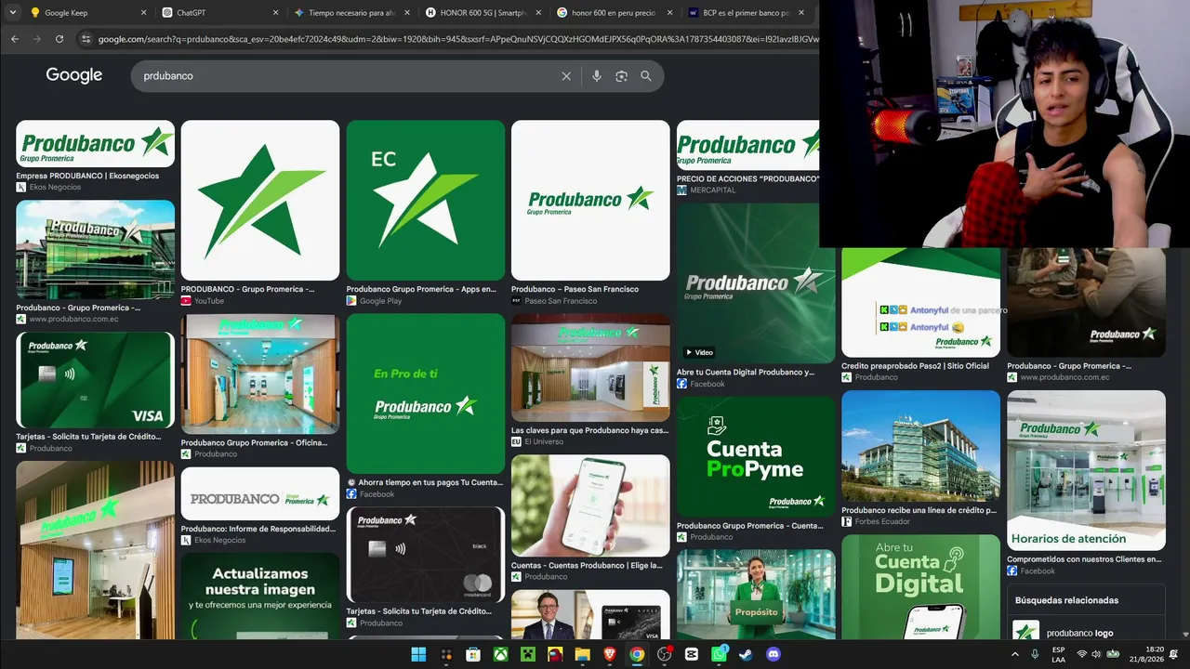Open 'Las claves para que Produbanco haya' link
Screen dimensions: 1190x669
pyautogui.click(x=589, y=430)
